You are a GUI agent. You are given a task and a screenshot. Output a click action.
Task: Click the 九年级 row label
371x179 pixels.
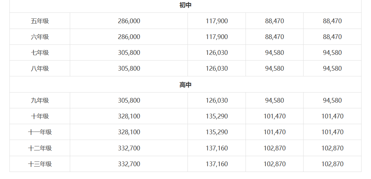coord(40,100)
